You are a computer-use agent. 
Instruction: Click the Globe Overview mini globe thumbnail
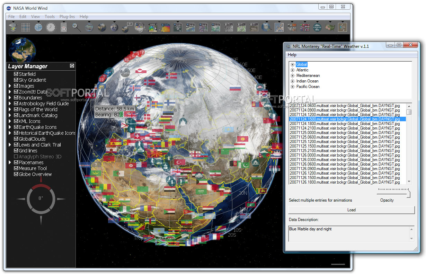coord(22,51)
